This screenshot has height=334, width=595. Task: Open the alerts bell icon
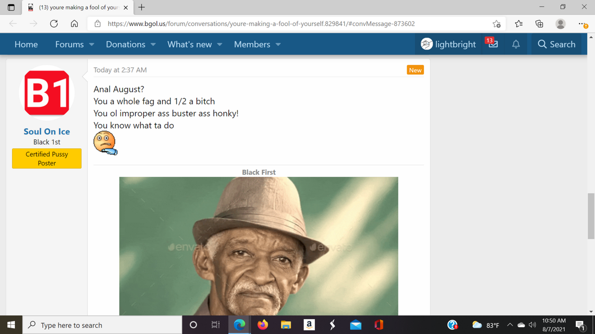[516, 44]
